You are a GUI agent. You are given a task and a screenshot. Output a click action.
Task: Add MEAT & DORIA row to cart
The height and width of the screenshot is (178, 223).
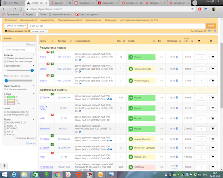tap(213, 108)
